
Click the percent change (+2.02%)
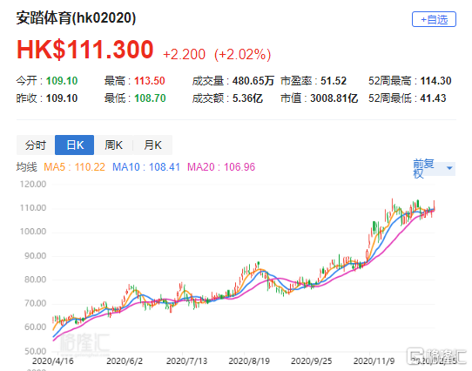(243, 55)
